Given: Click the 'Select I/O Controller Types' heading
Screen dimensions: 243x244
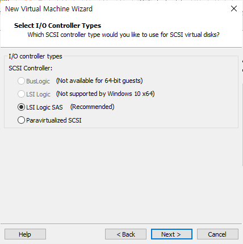Looking at the screenshot, I should (57, 26).
